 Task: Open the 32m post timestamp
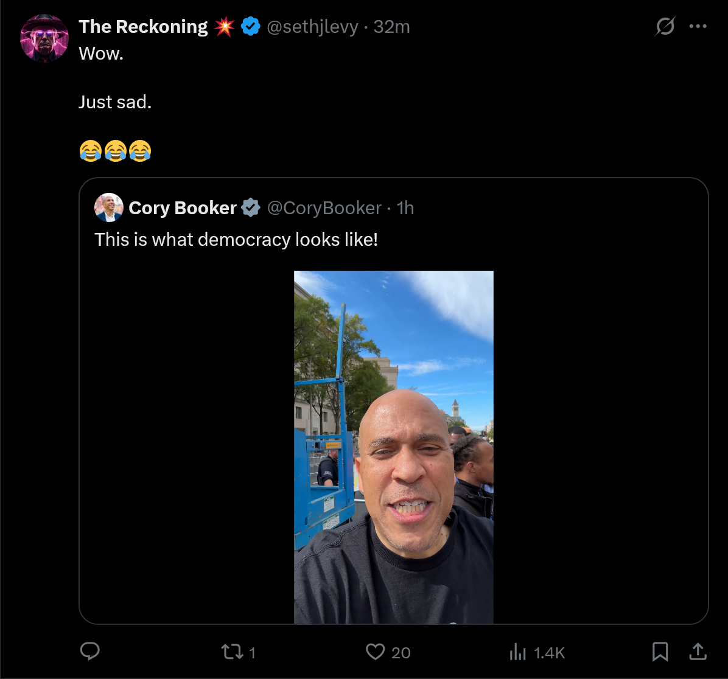click(x=391, y=27)
